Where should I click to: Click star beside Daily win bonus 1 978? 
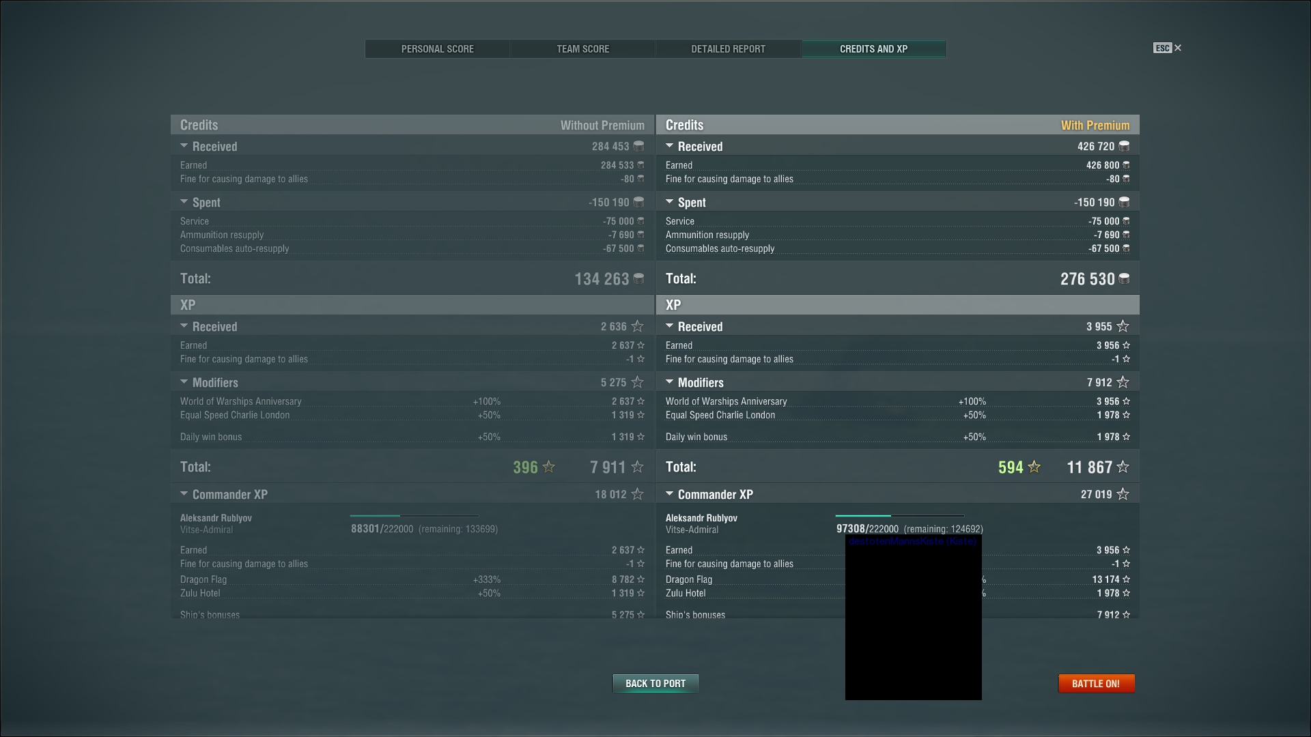pos(1126,437)
